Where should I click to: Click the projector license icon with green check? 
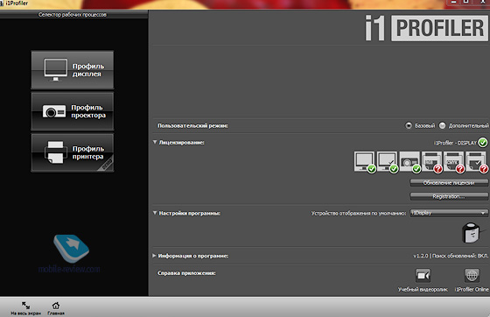click(x=409, y=162)
